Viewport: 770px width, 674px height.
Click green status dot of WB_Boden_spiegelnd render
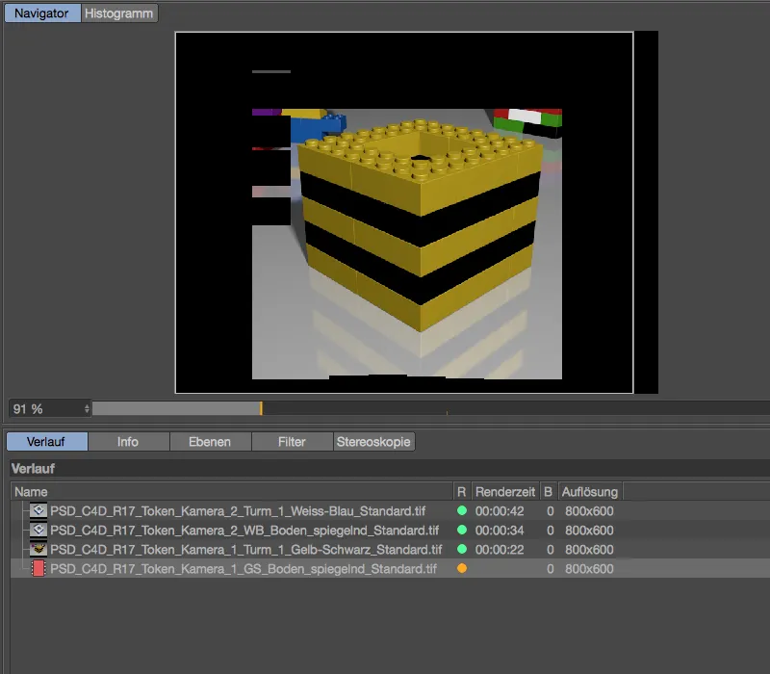click(x=462, y=530)
